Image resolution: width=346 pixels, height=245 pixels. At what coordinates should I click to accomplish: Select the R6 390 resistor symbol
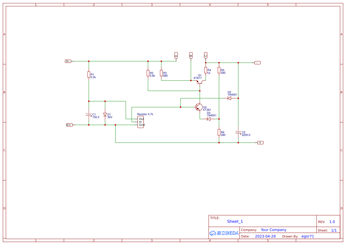pyautogui.click(x=219, y=132)
